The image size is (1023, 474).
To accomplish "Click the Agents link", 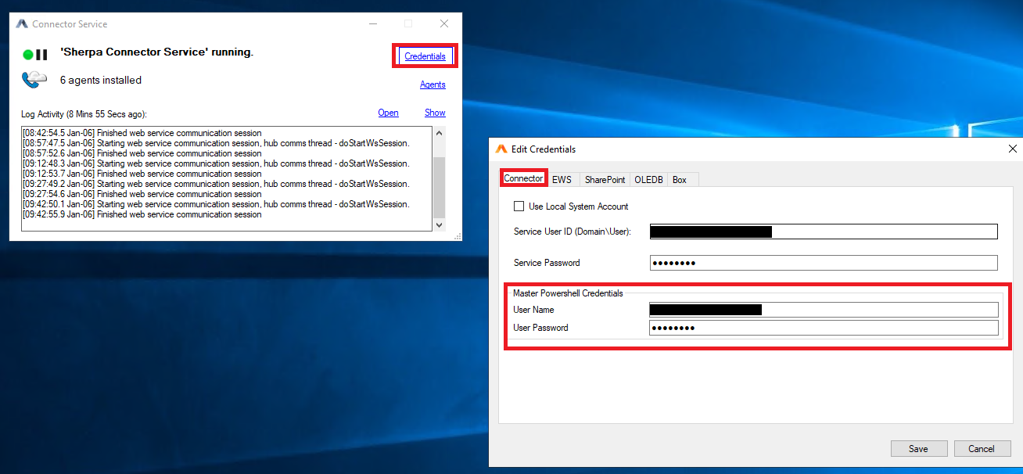I will (433, 84).
